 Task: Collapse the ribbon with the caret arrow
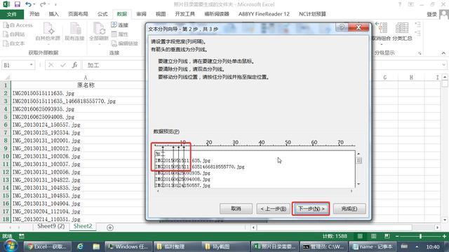click(x=443, y=53)
